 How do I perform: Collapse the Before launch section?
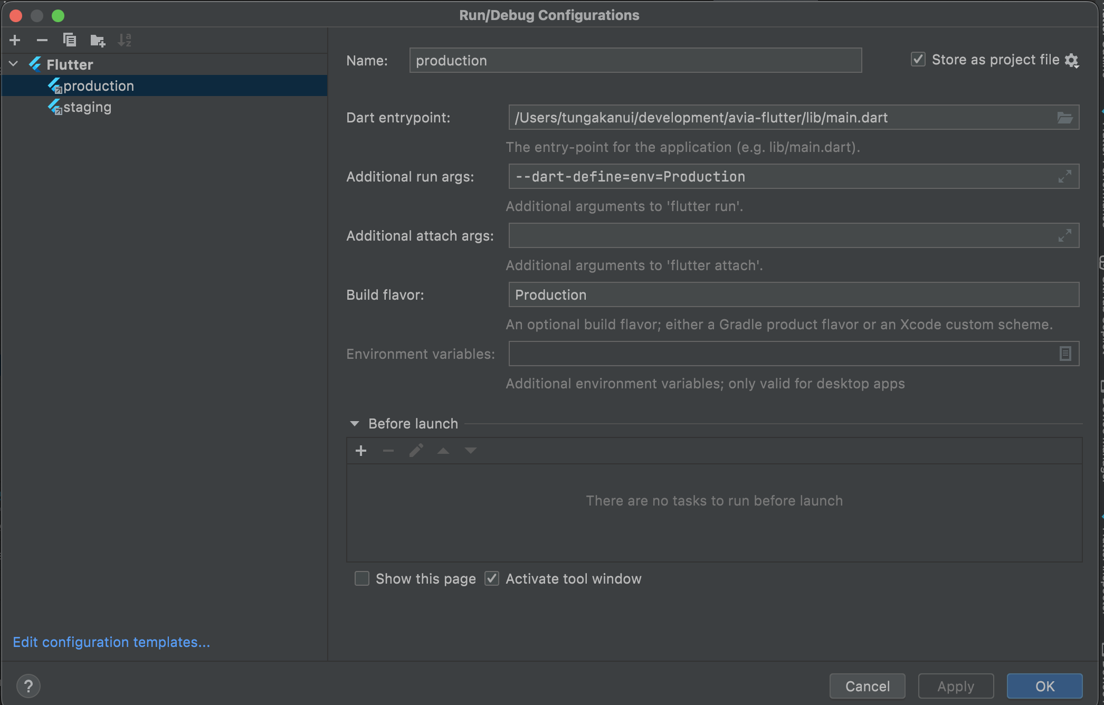[355, 424]
